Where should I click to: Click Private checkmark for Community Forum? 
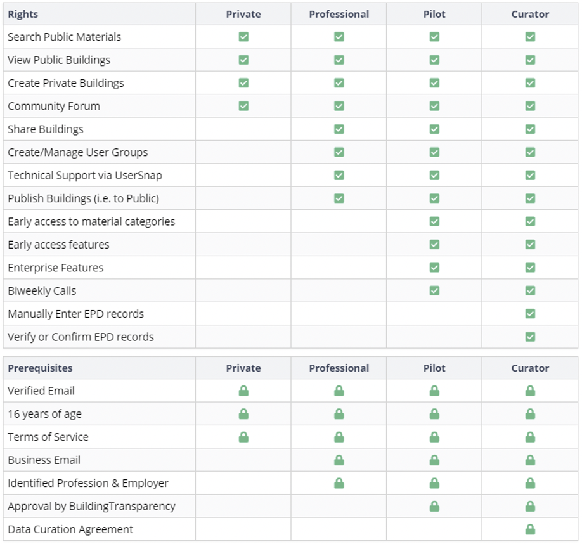coord(243,106)
